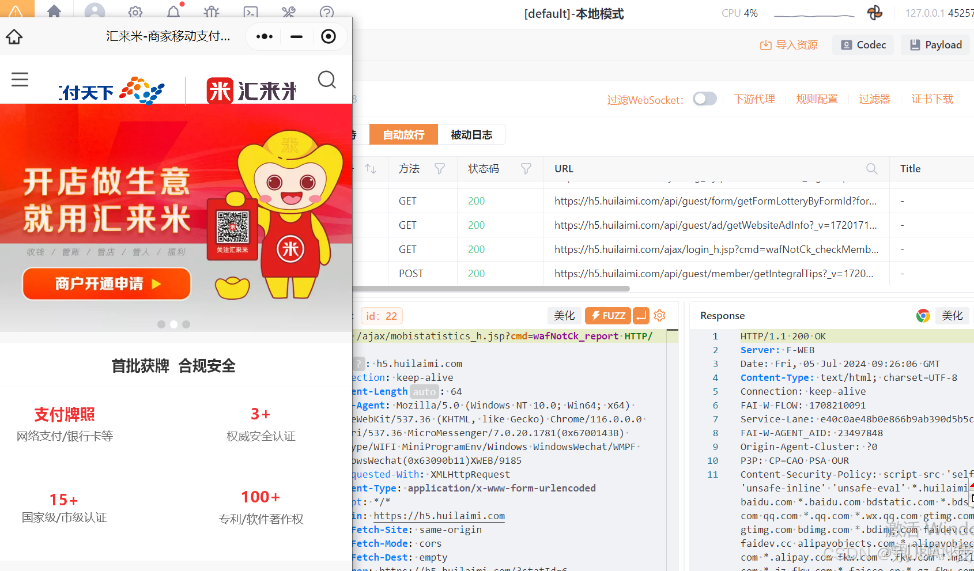Viewport: 974px width, 571px height.
Task: Open the hamburger menu on Huilaimi page
Action: [20, 79]
